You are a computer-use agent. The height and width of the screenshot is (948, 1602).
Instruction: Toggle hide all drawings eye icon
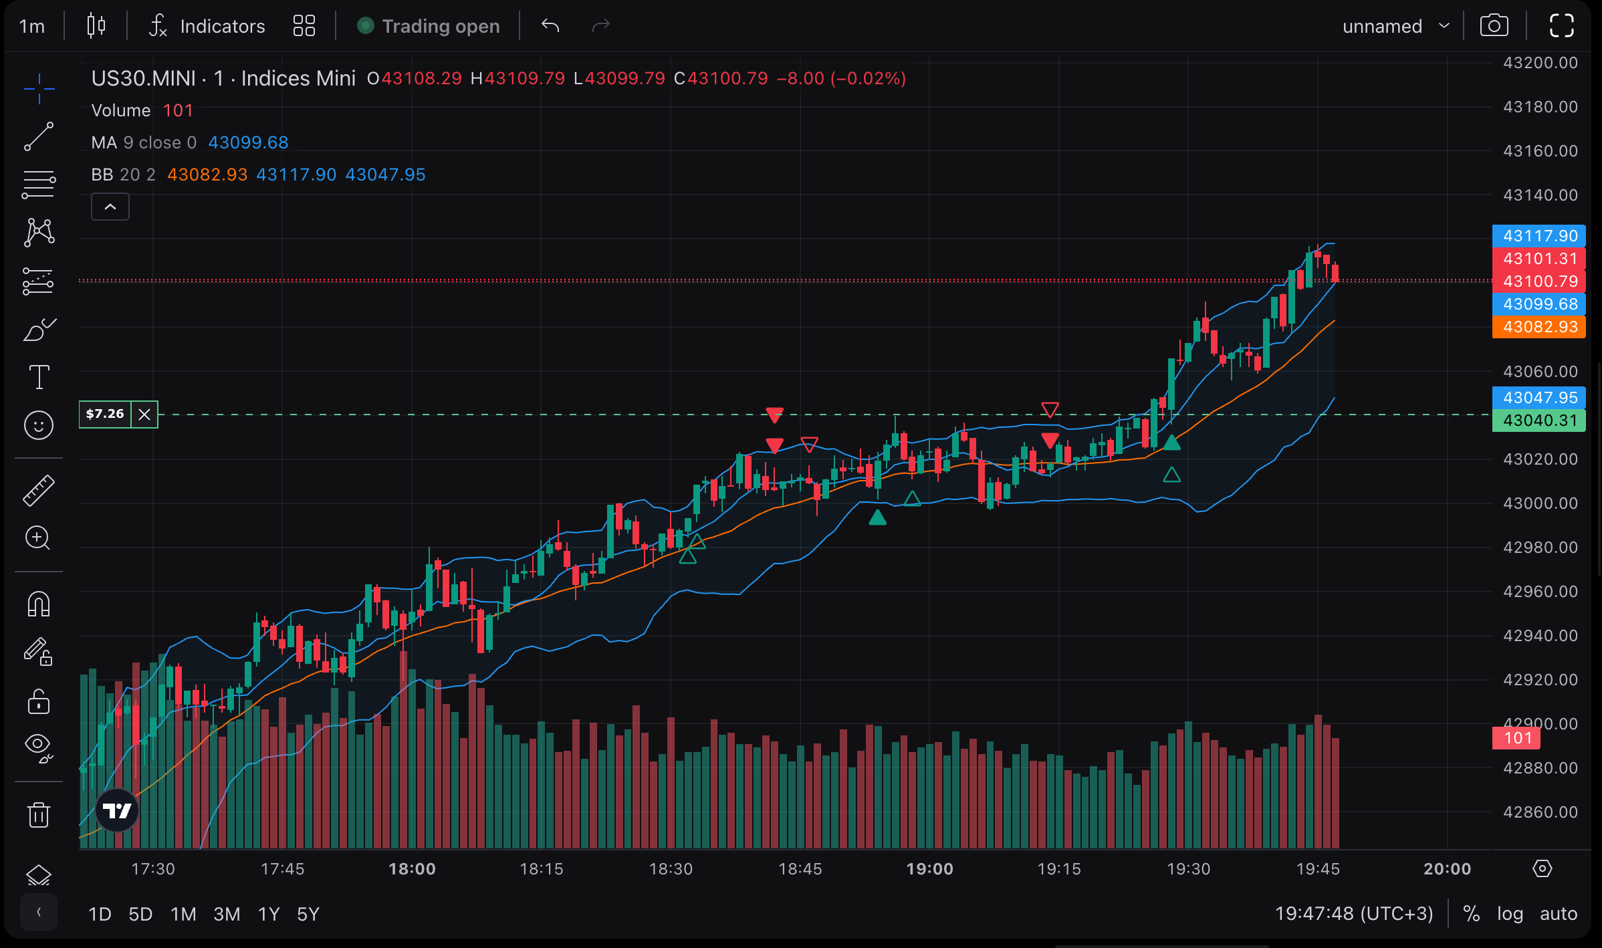coord(39,748)
